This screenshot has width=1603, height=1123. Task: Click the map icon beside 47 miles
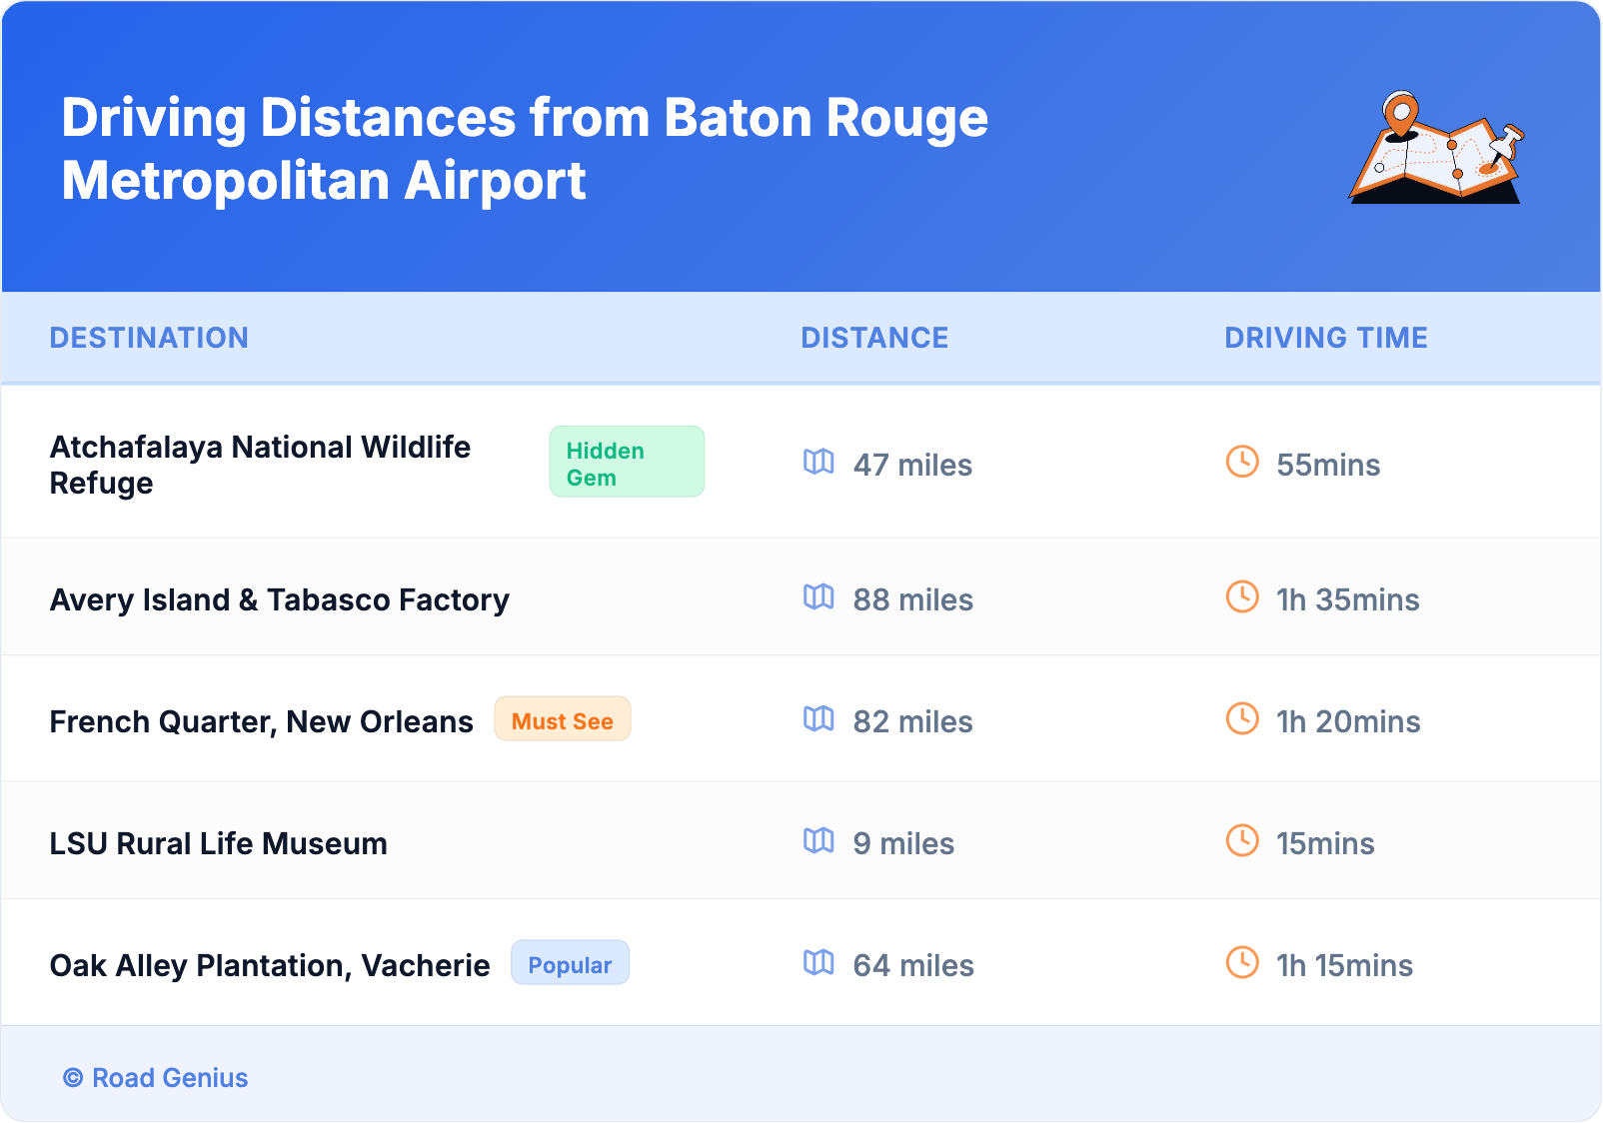pos(818,462)
